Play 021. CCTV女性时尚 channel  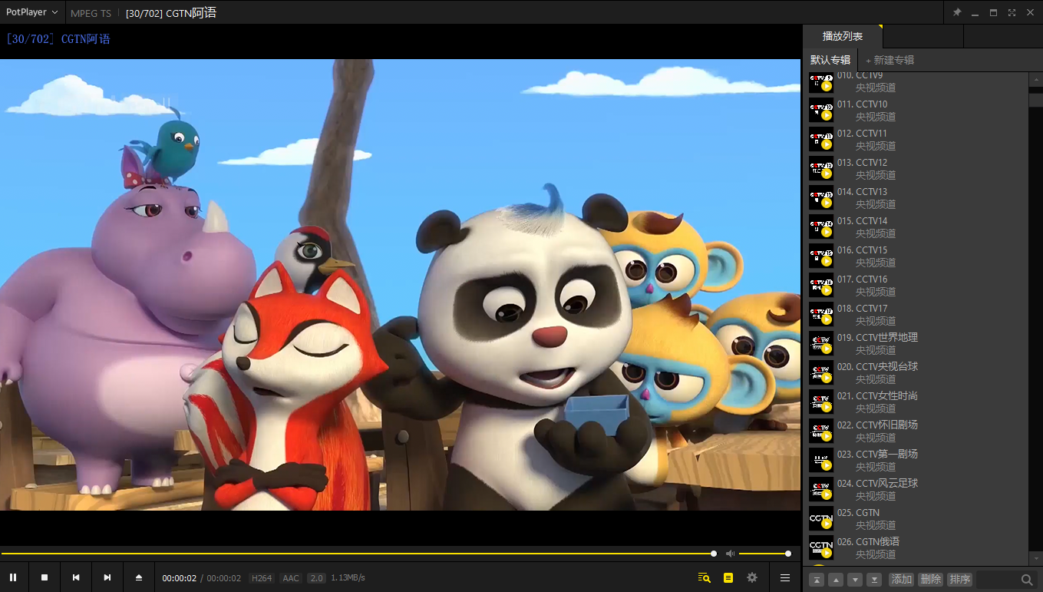916,402
